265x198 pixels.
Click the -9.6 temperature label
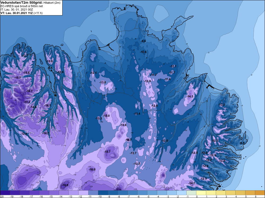click(x=143, y=41)
